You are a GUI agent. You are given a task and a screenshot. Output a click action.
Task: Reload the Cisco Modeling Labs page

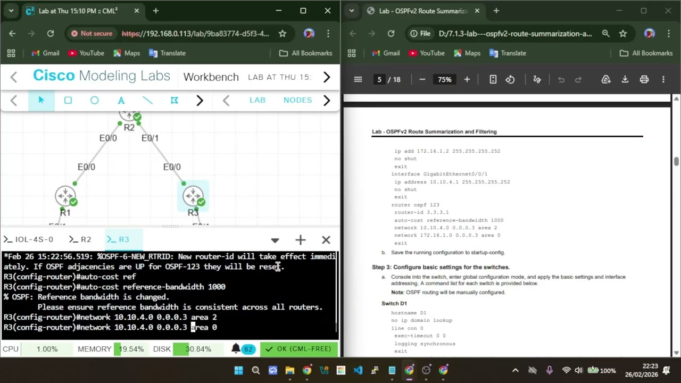[51, 34]
